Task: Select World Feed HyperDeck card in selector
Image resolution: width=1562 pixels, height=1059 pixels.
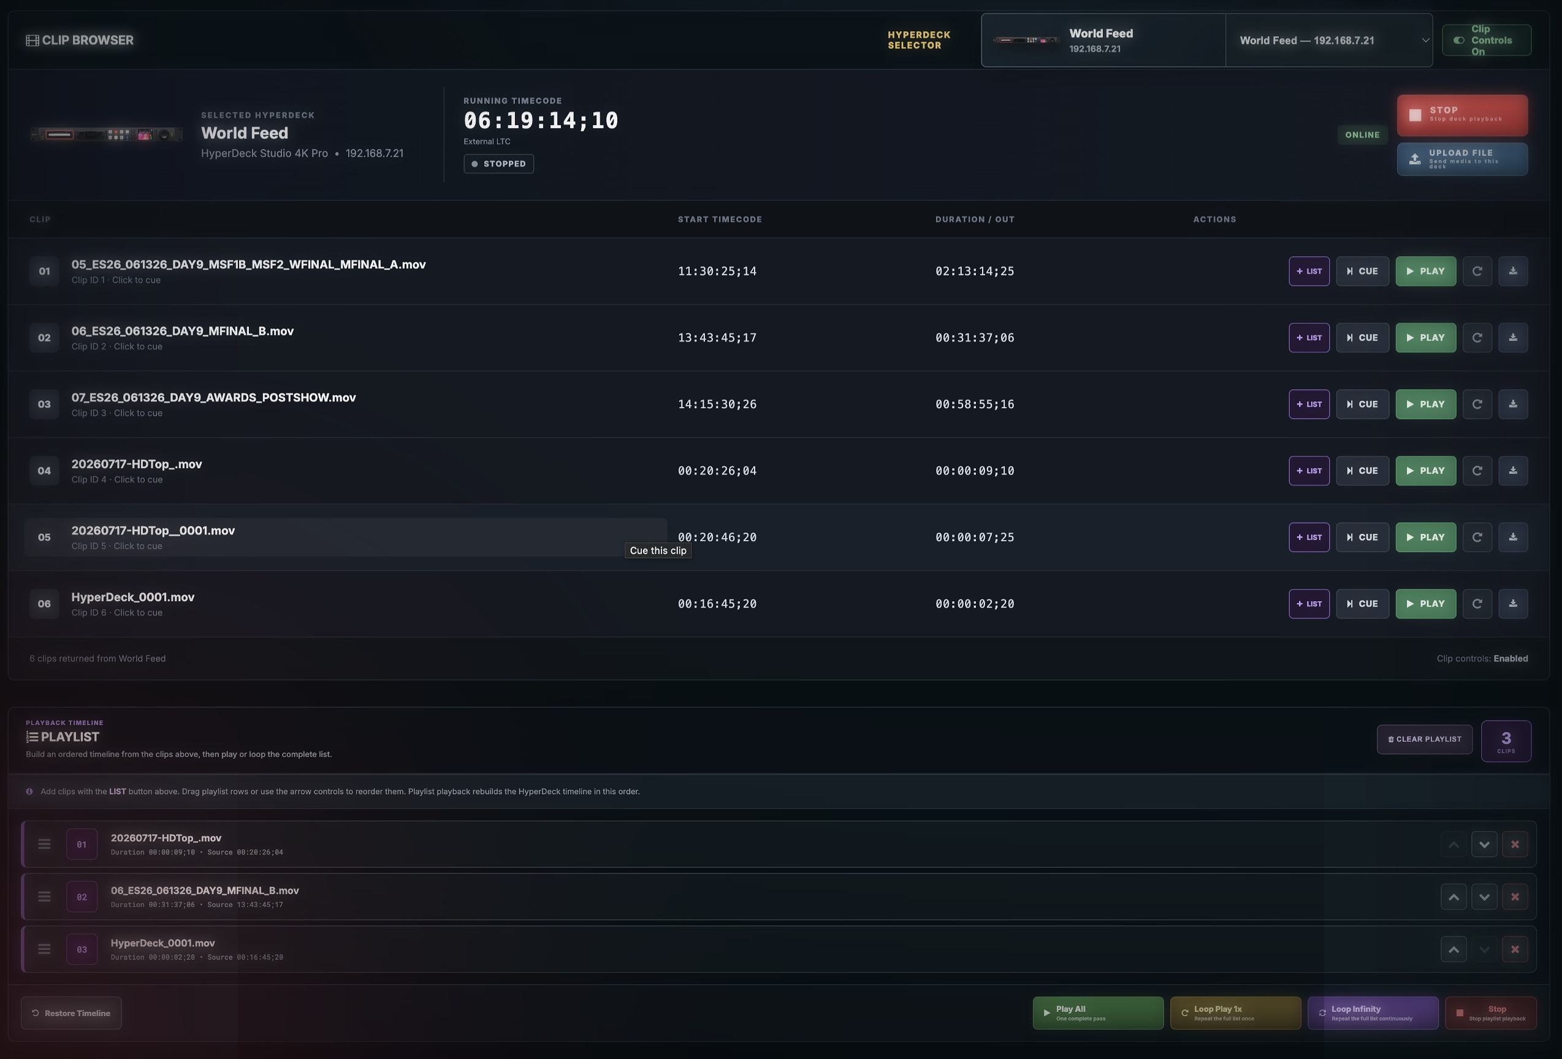Action: coord(1103,40)
